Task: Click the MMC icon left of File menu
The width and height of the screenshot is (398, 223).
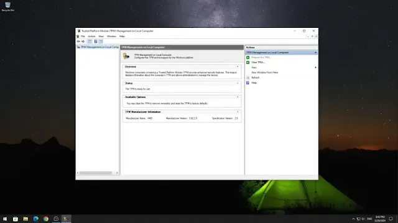Action: coord(78,37)
